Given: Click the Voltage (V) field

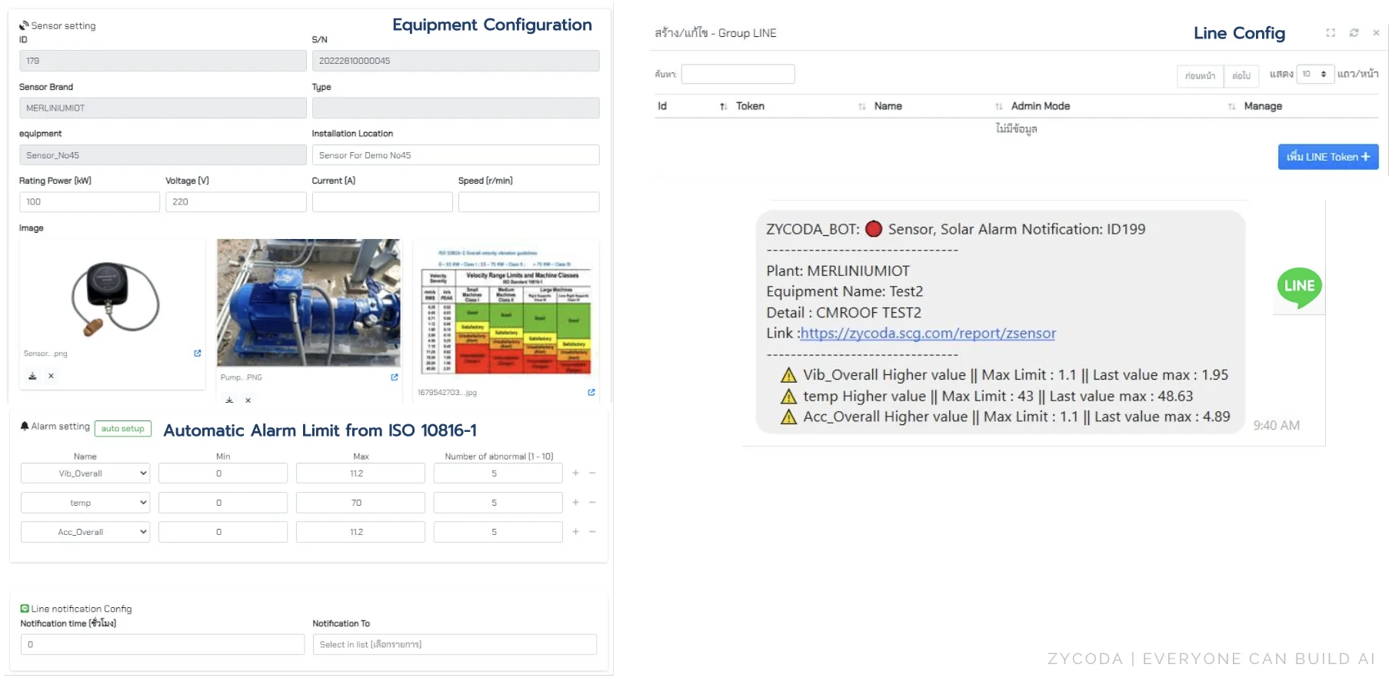Looking at the screenshot, I should (x=235, y=202).
